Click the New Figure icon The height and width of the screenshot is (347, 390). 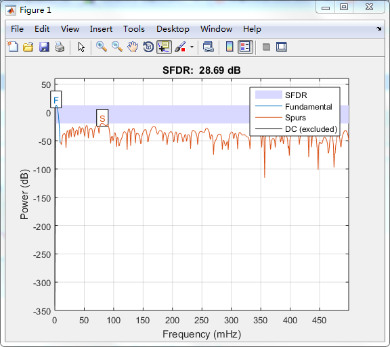(13, 47)
